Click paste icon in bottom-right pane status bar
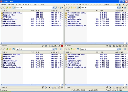The width and height of the screenshot is (128, 92). pos(120,87)
